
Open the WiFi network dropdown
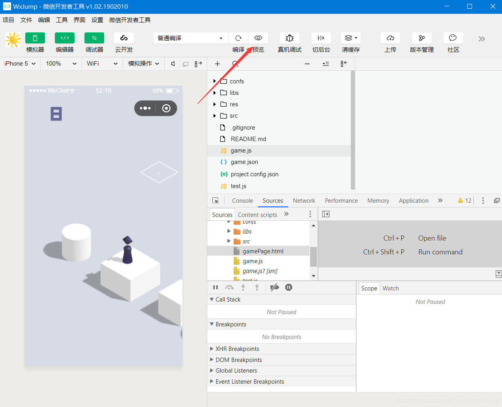(102, 64)
